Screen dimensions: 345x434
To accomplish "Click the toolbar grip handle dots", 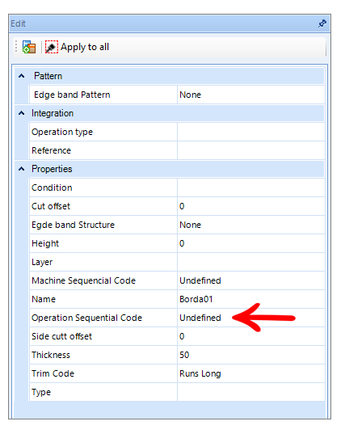I will (x=16, y=47).
